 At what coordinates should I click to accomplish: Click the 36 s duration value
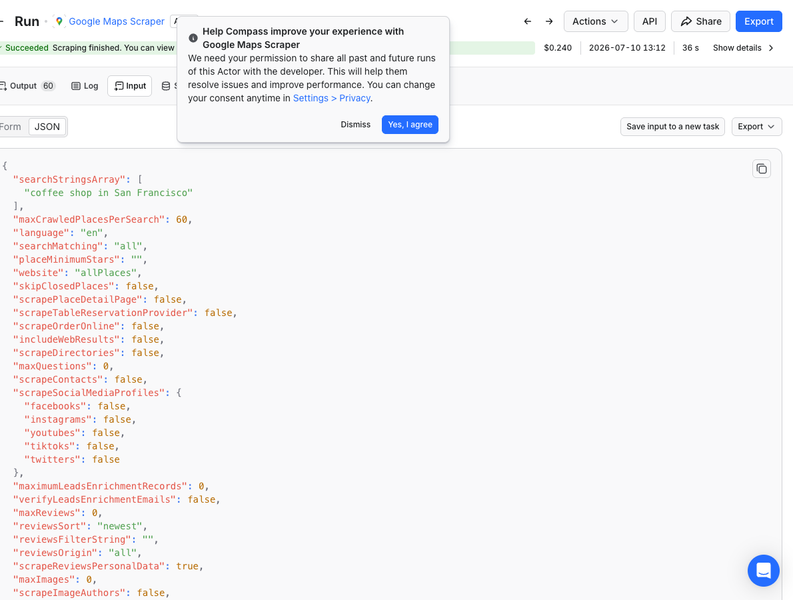(690, 47)
